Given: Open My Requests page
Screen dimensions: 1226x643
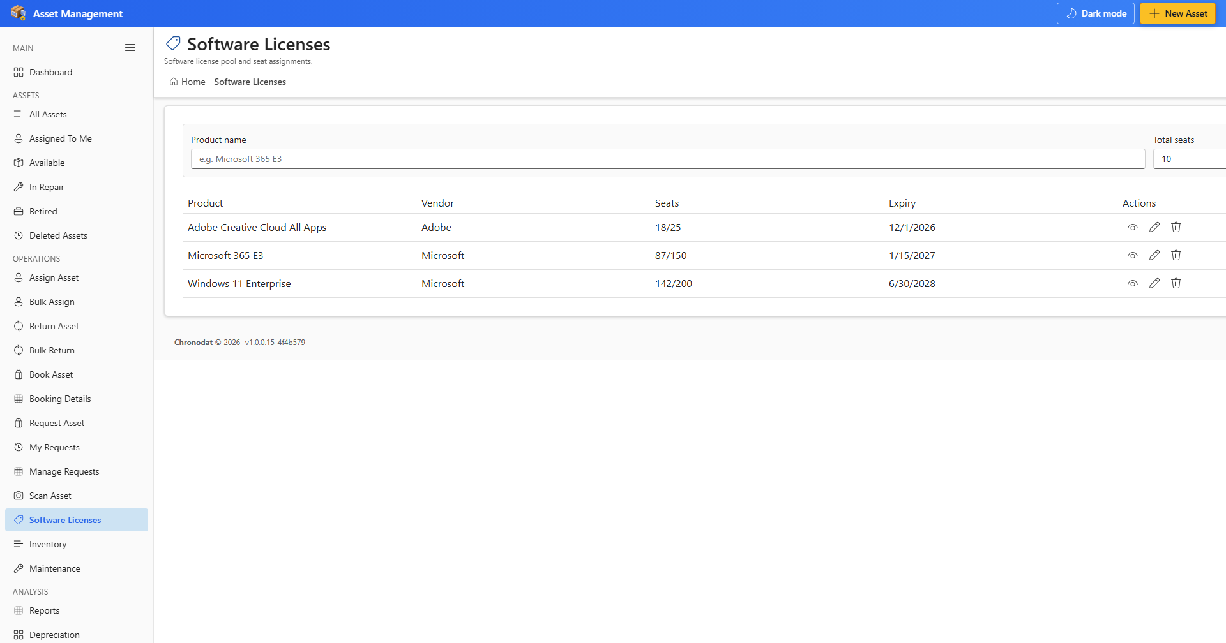Looking at the screenshot, I should pyautogui.click(x=77, y=447).
